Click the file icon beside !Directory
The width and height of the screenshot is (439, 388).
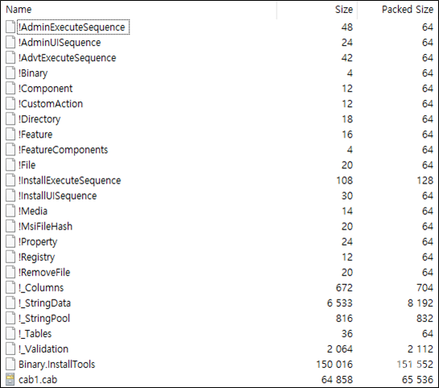pyautogui.click(x=10, y=119)
